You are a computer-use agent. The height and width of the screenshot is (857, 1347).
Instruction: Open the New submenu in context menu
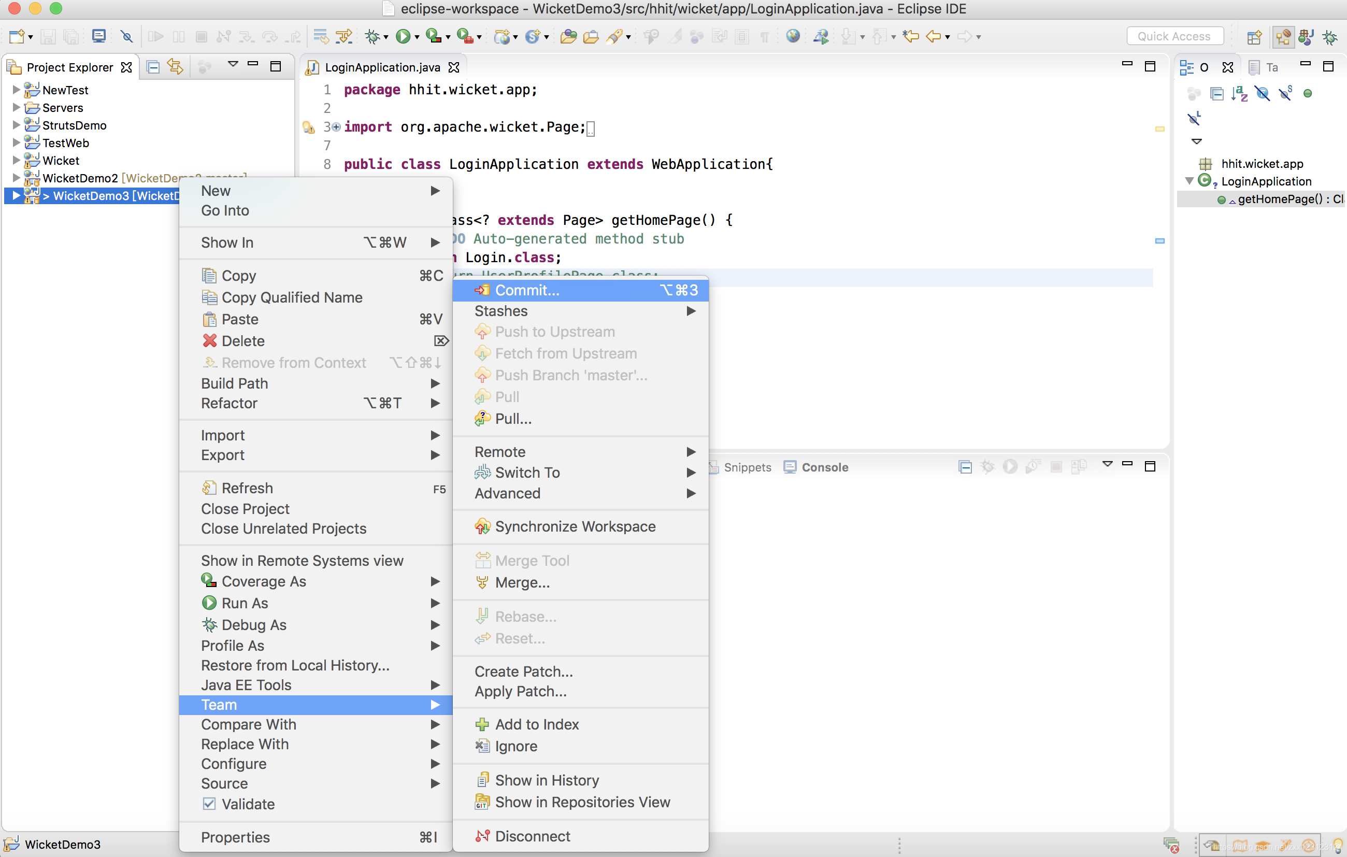(x=316, y=191)
